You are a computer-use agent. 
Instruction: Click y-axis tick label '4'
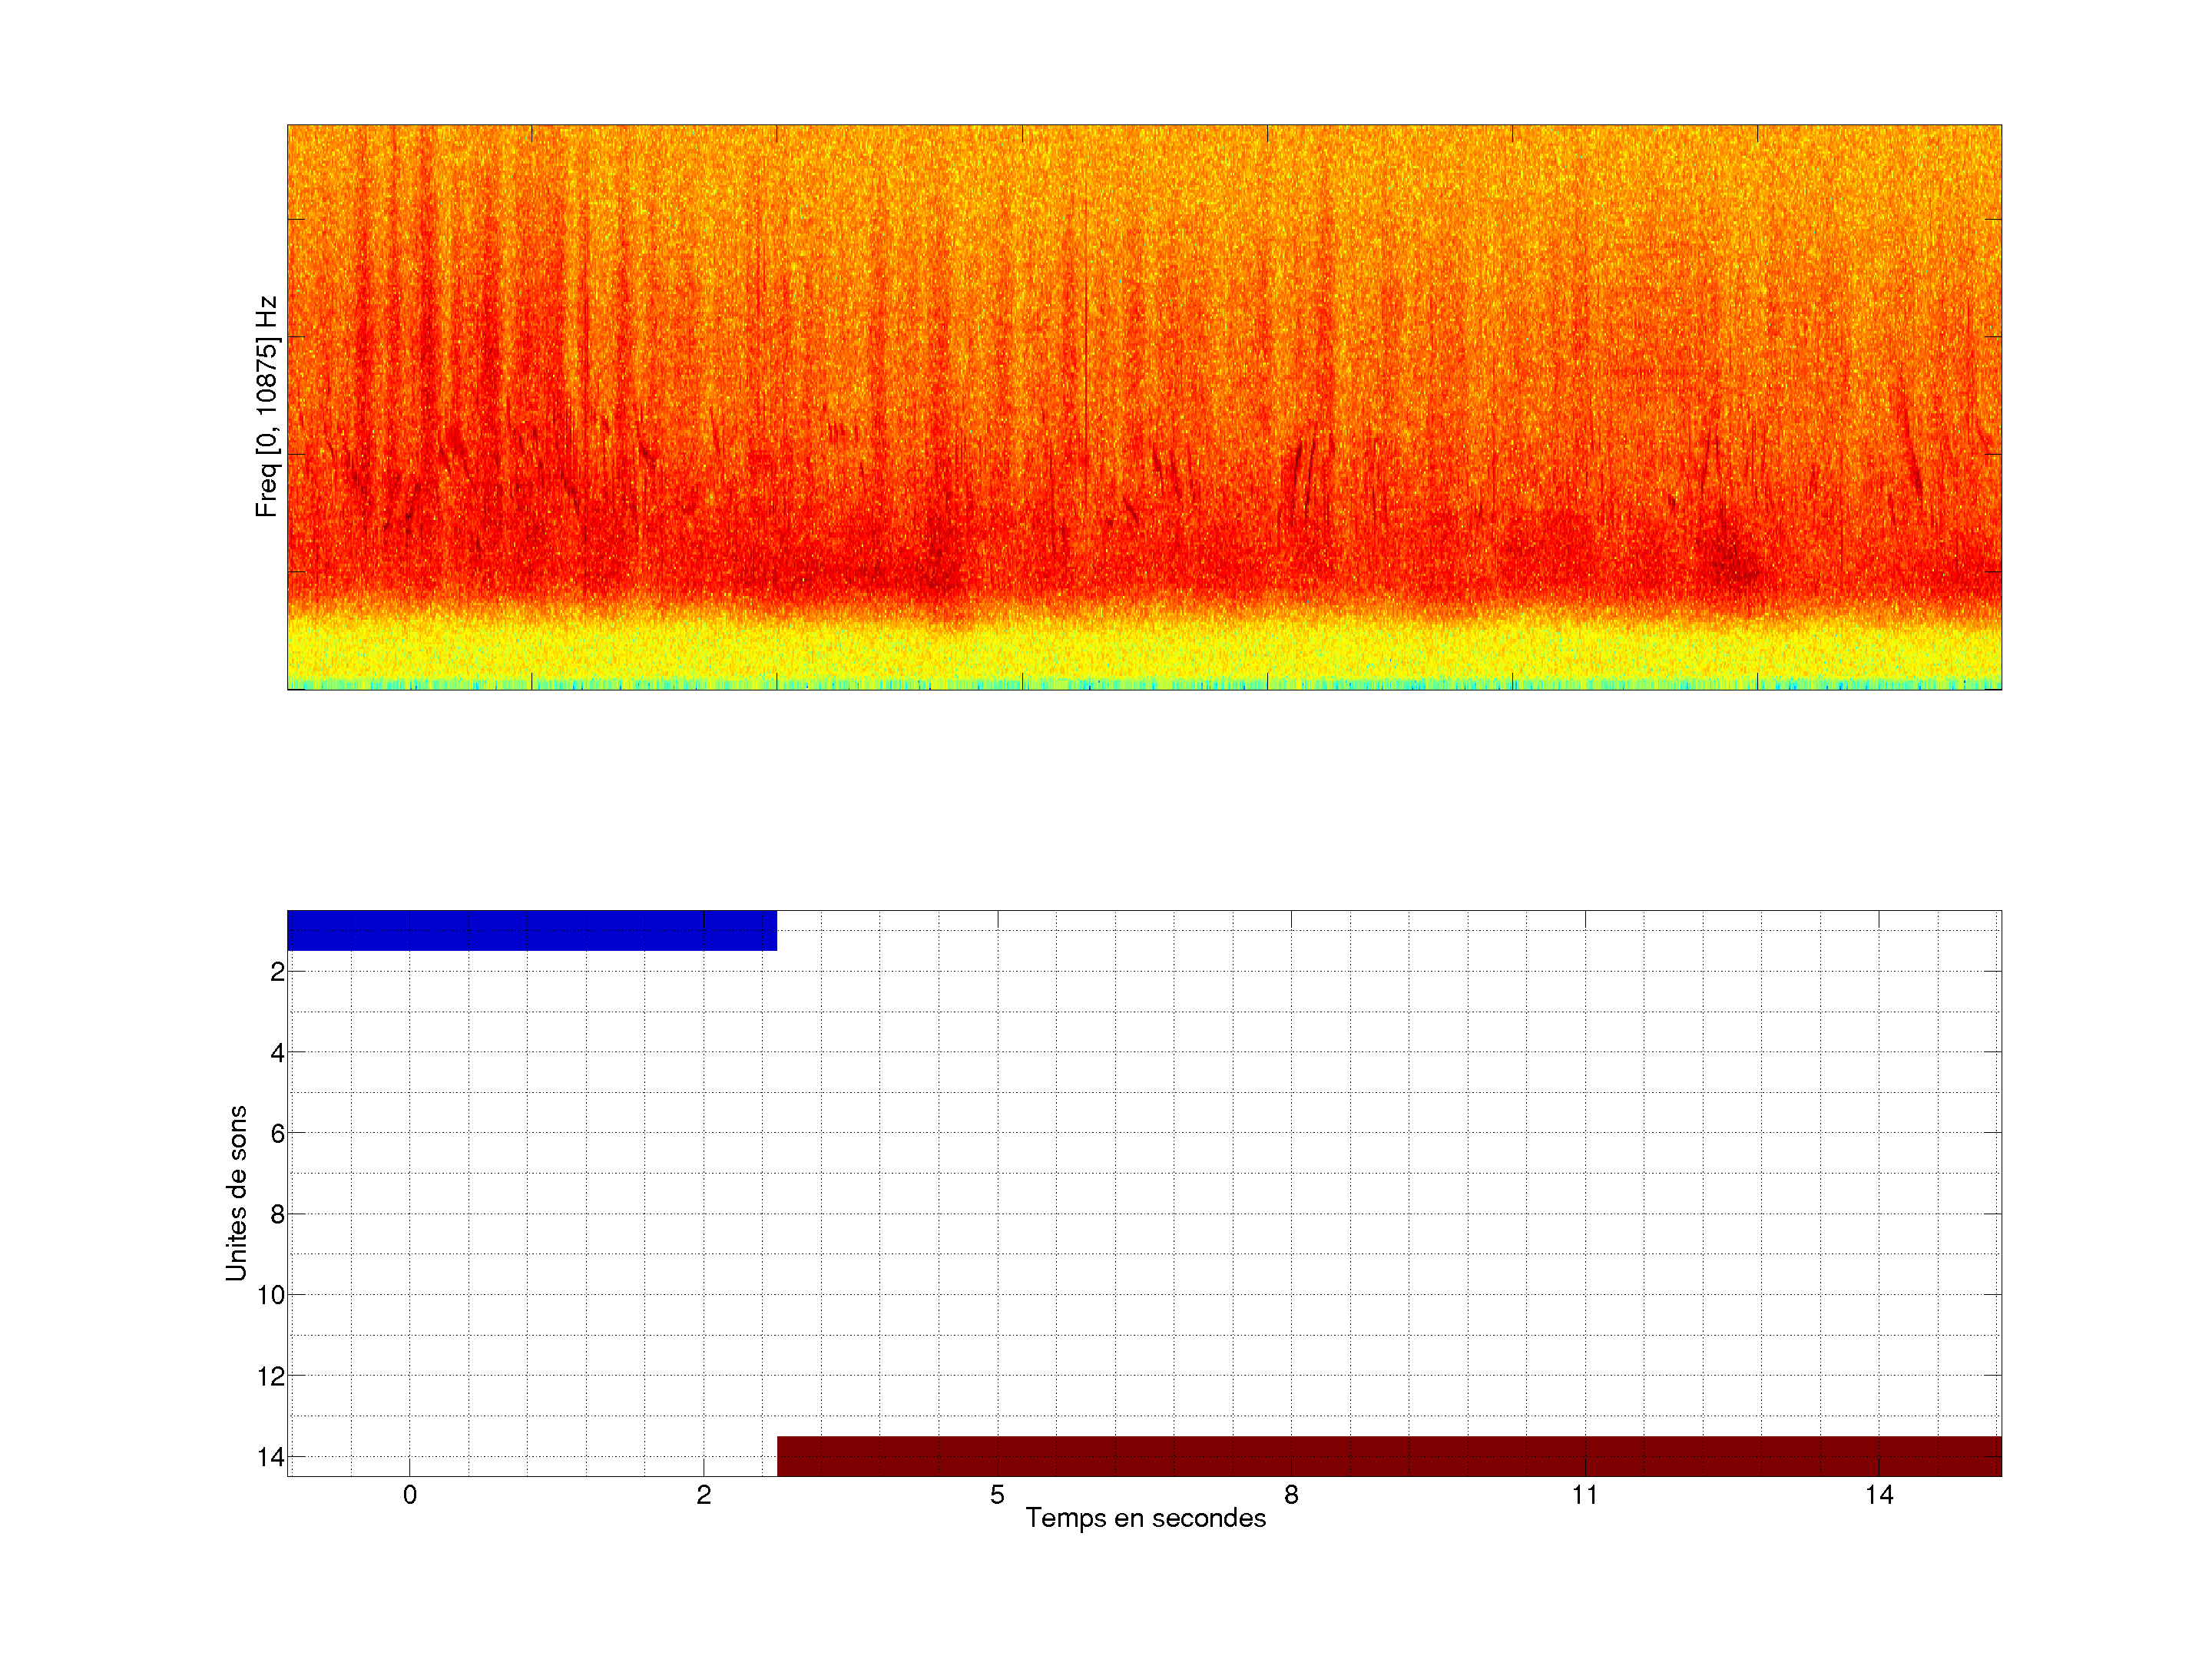[277, 1053]
